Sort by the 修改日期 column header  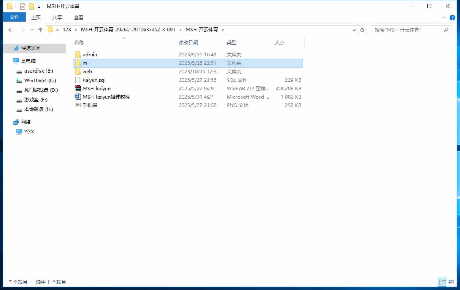[188, 42]
